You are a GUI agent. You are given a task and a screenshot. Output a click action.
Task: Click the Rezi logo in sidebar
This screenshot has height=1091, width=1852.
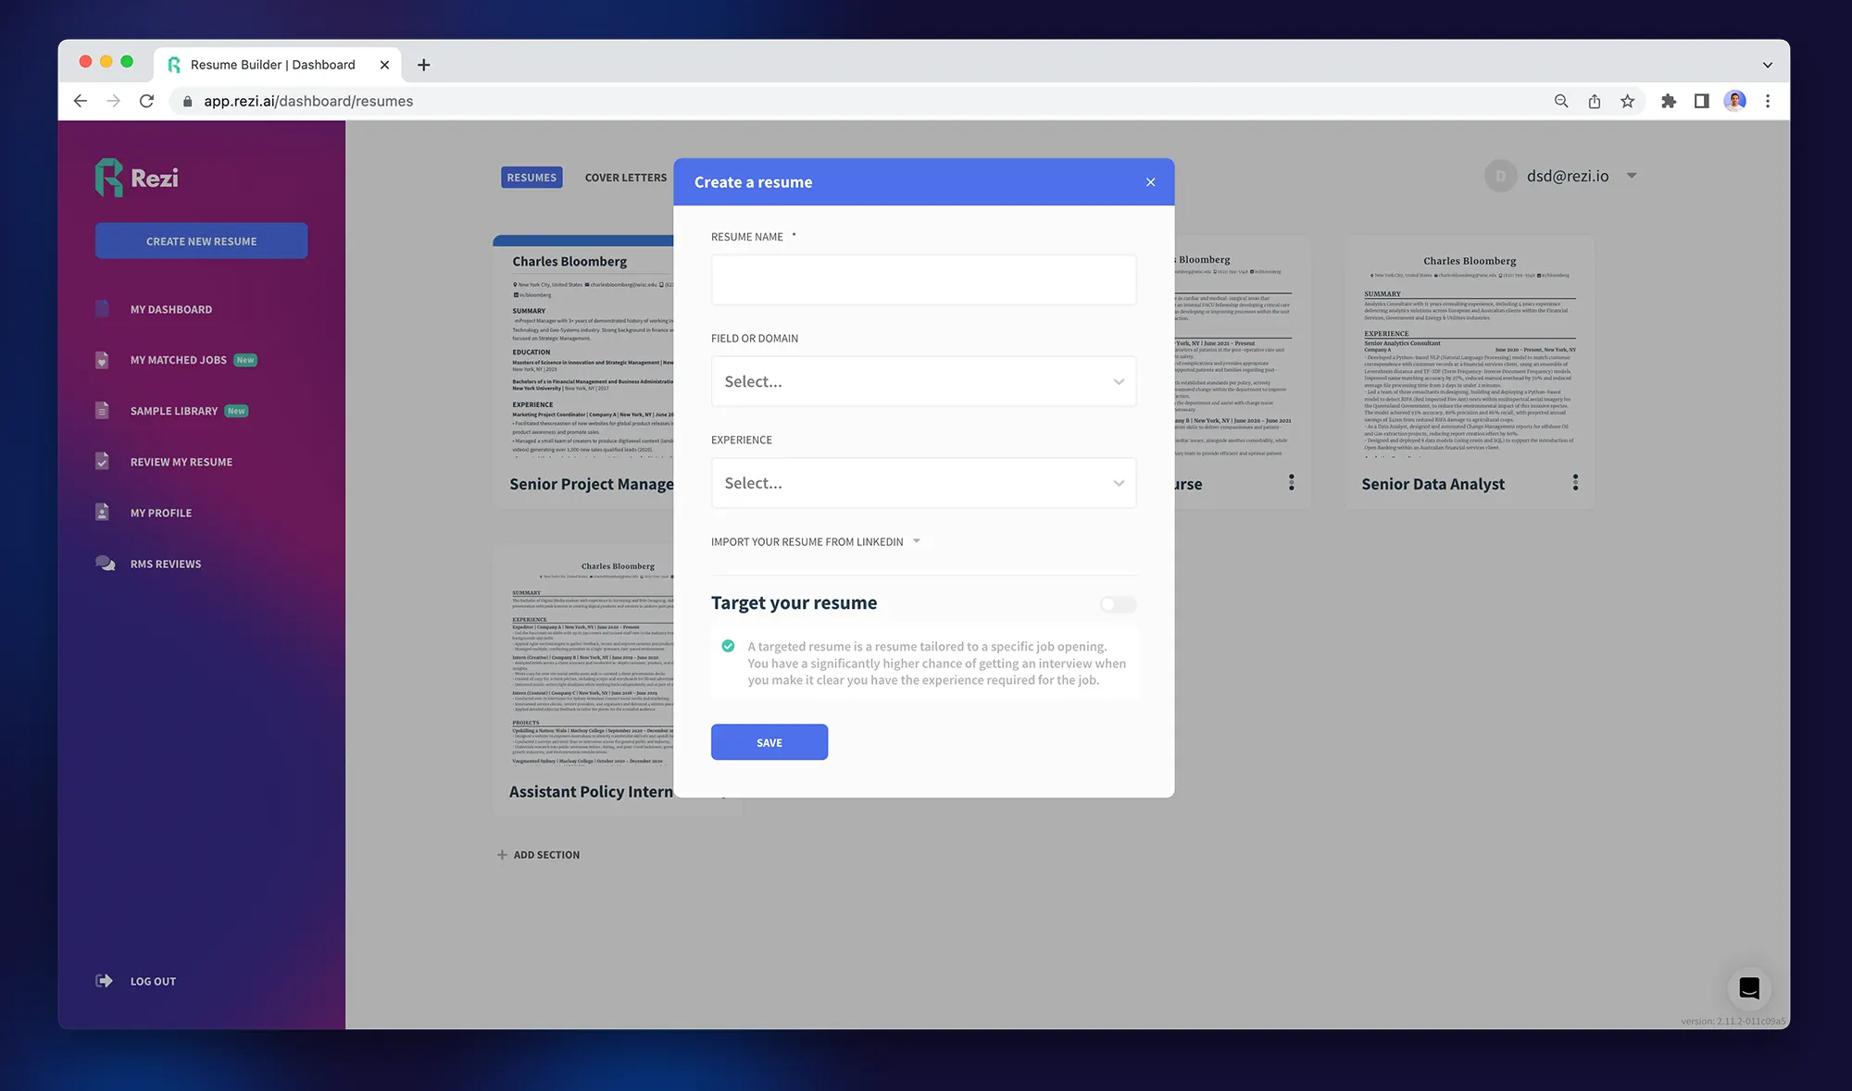[x=136, y=177]
